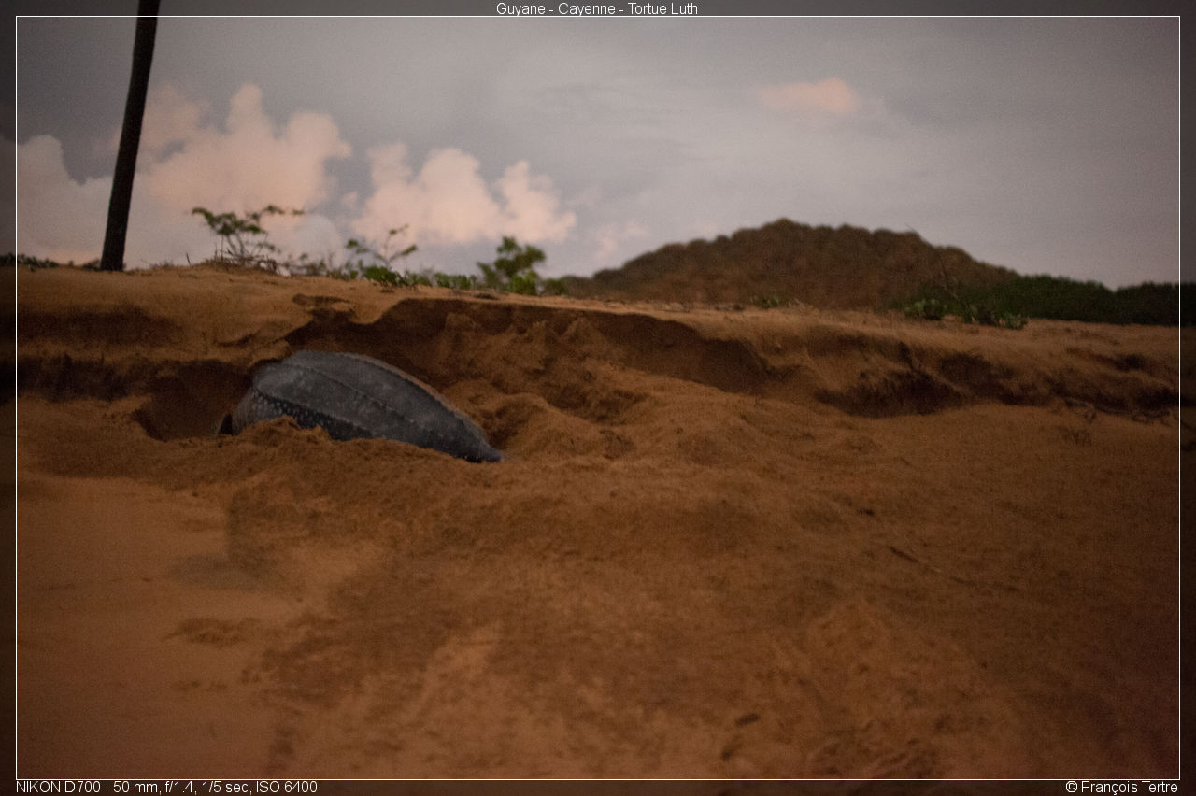Click the '© François Tertre' copyright text

tap(1121, 788)
